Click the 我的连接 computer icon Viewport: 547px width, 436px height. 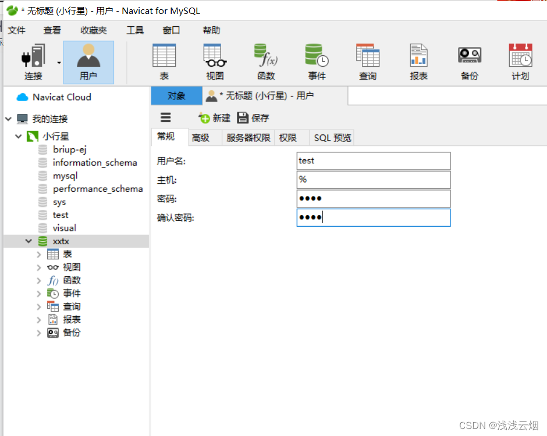22,119
